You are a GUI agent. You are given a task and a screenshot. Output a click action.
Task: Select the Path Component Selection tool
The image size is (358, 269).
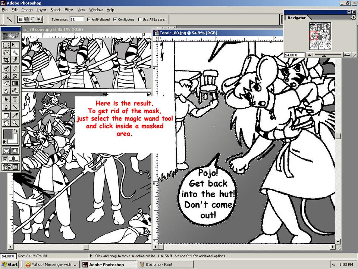[x=6, y=99]
